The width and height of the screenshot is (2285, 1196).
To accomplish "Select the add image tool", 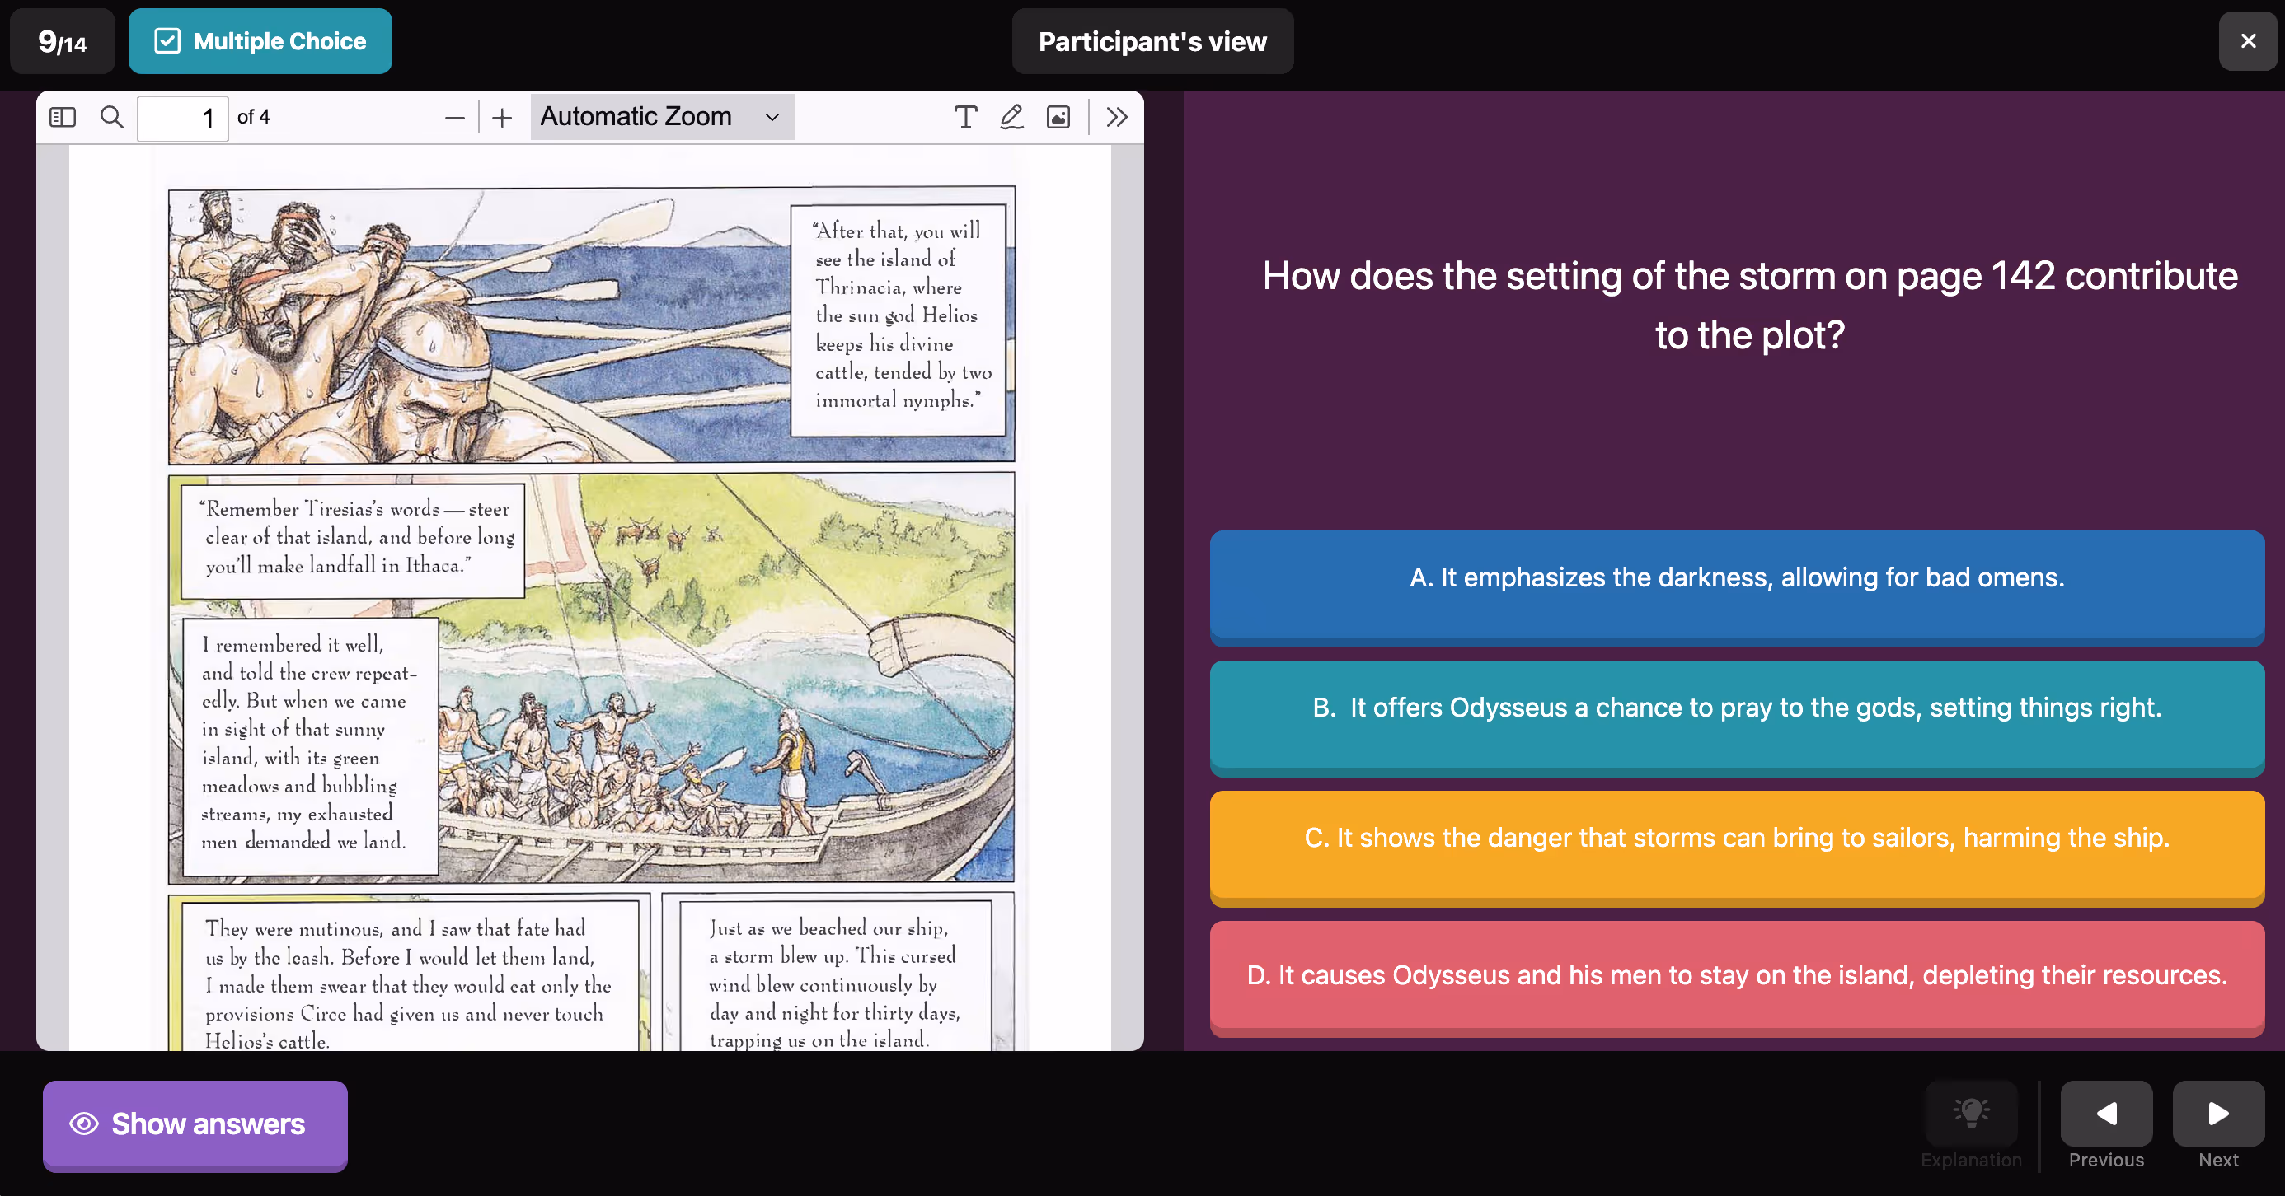I will (1058, 117).
